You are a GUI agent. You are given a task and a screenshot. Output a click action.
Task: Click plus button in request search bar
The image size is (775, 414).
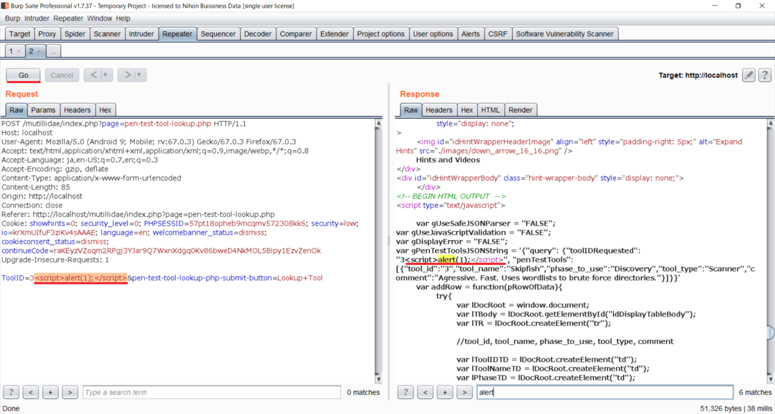[50, 392]
